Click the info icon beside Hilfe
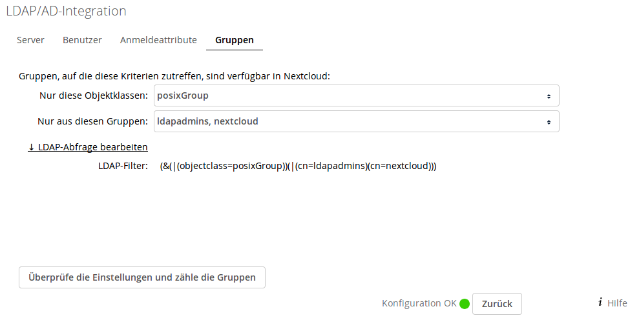 [x=600, y=303]
